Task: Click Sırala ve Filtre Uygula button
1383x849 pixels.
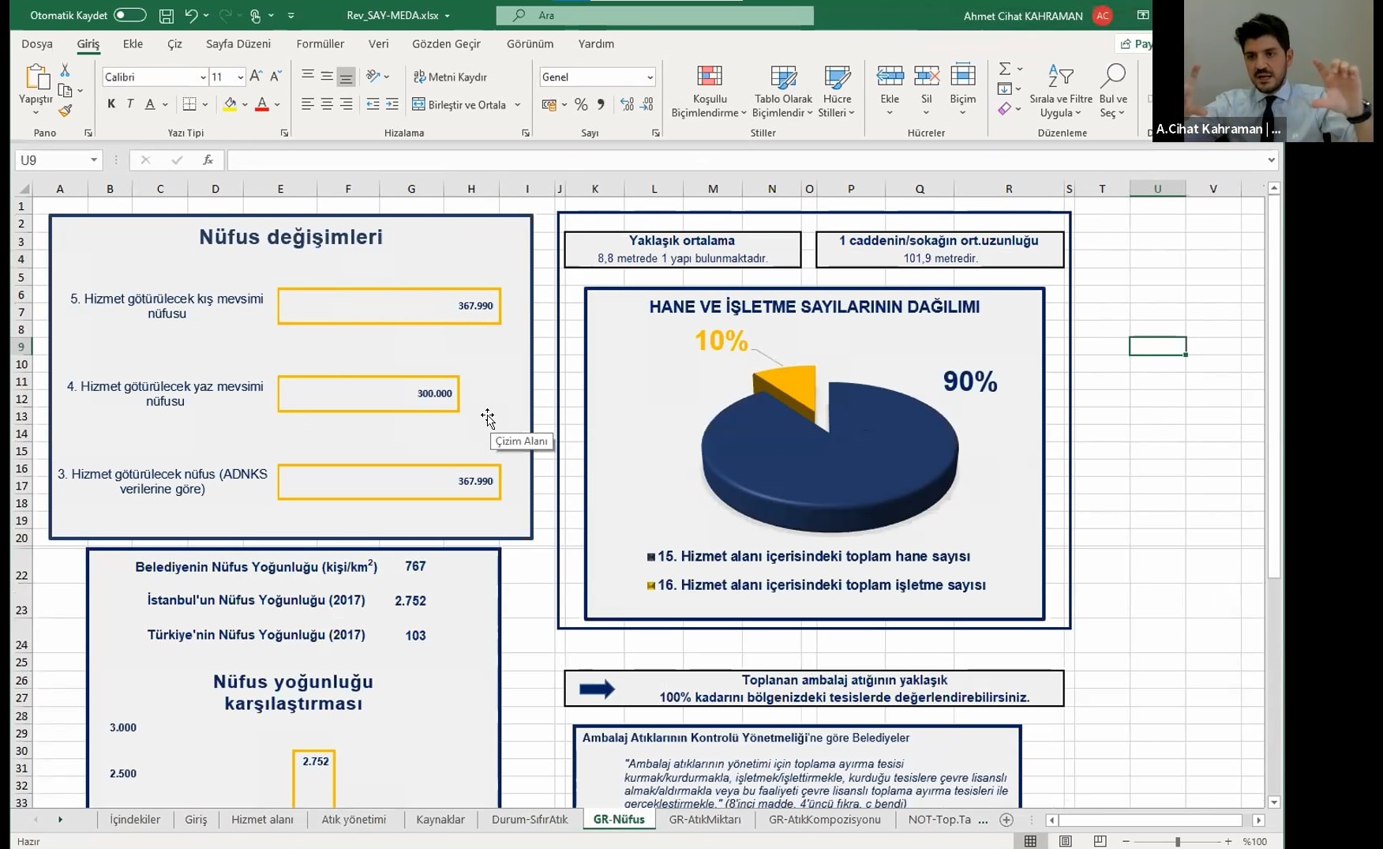Action: pos(1061,91)
